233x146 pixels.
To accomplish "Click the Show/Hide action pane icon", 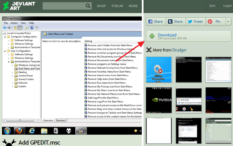I will pos(37,28).
